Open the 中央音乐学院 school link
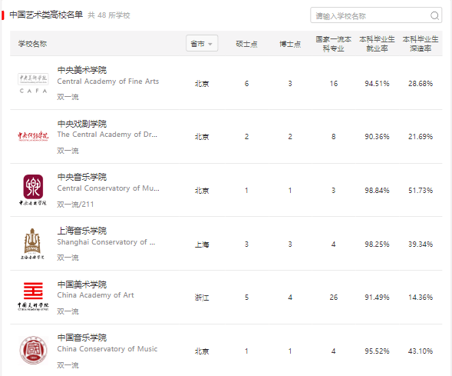Viewport: 452px width, 376px height. (x=82, y=177)
